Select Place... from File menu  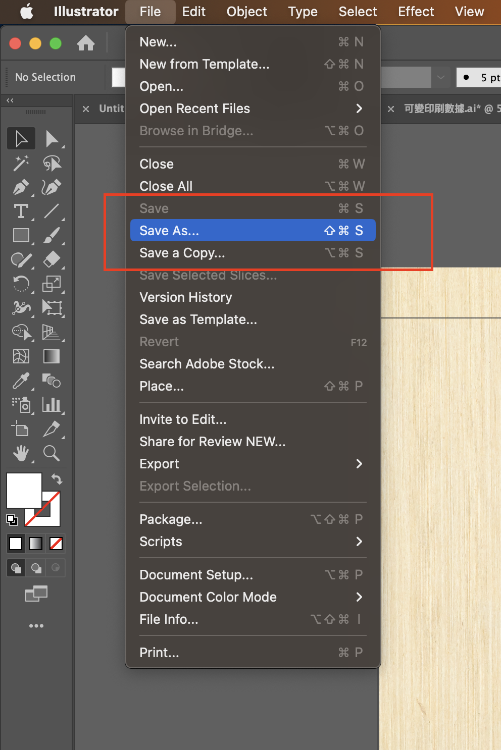click(x=253, y=386)
